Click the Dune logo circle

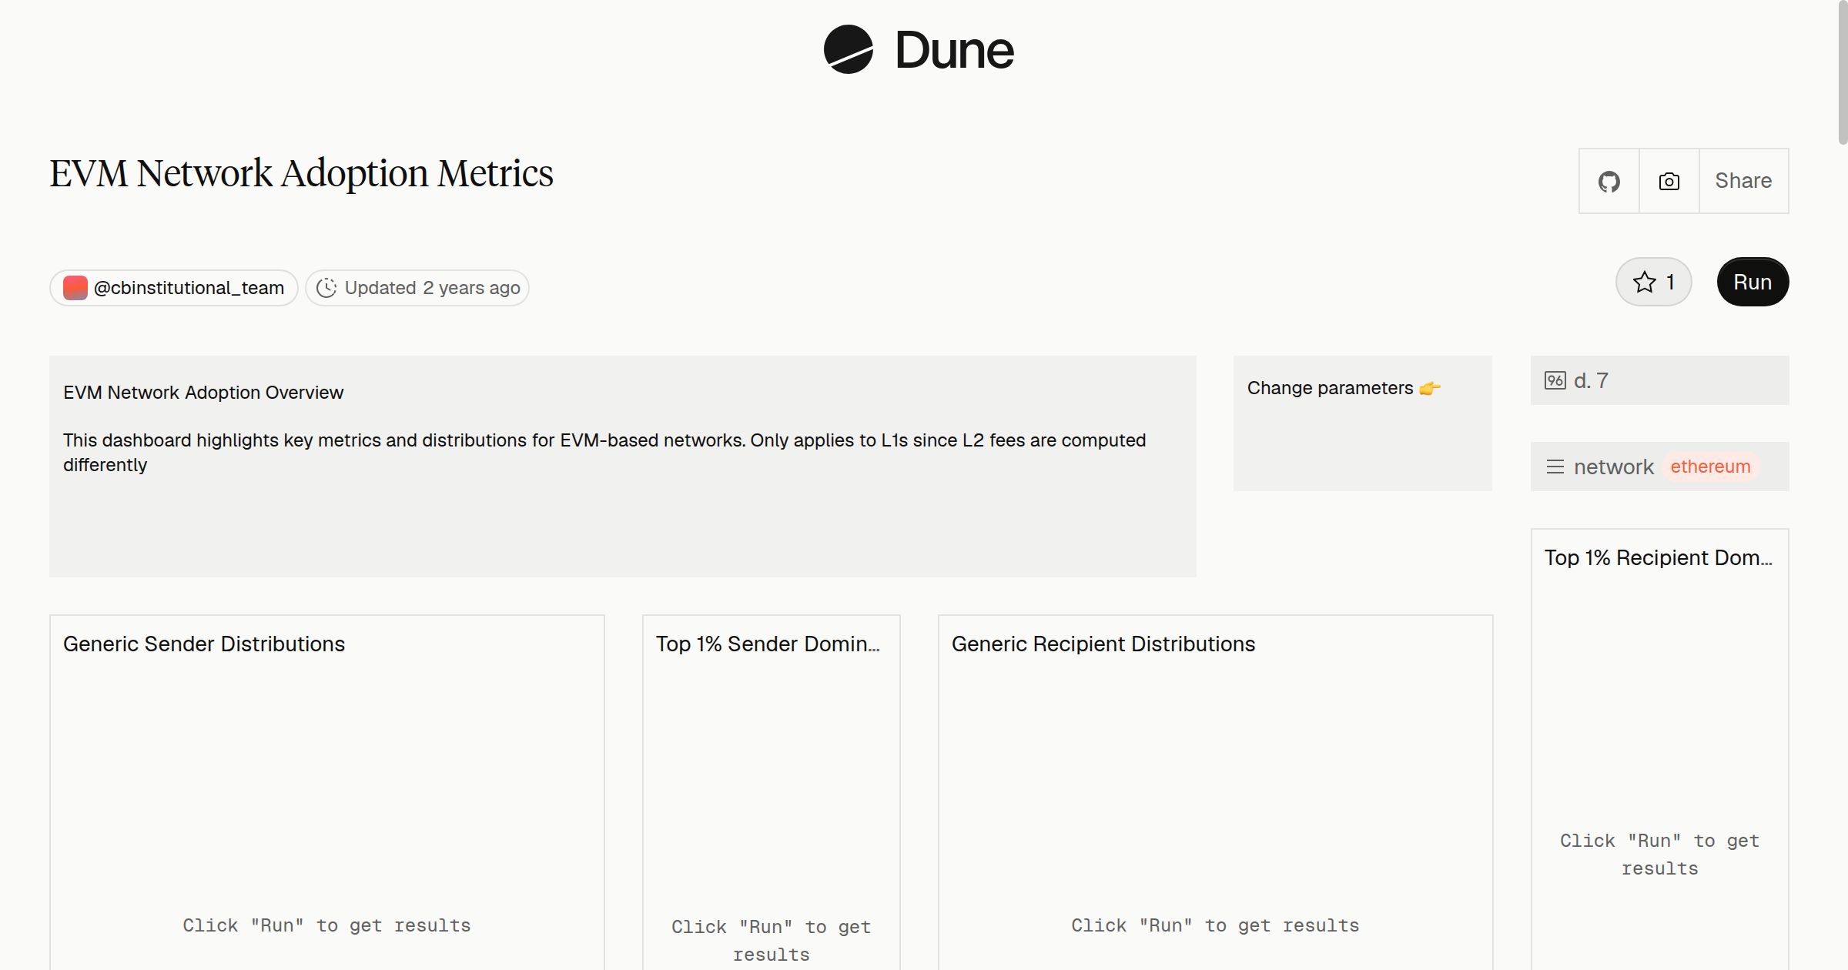[848, 50]
